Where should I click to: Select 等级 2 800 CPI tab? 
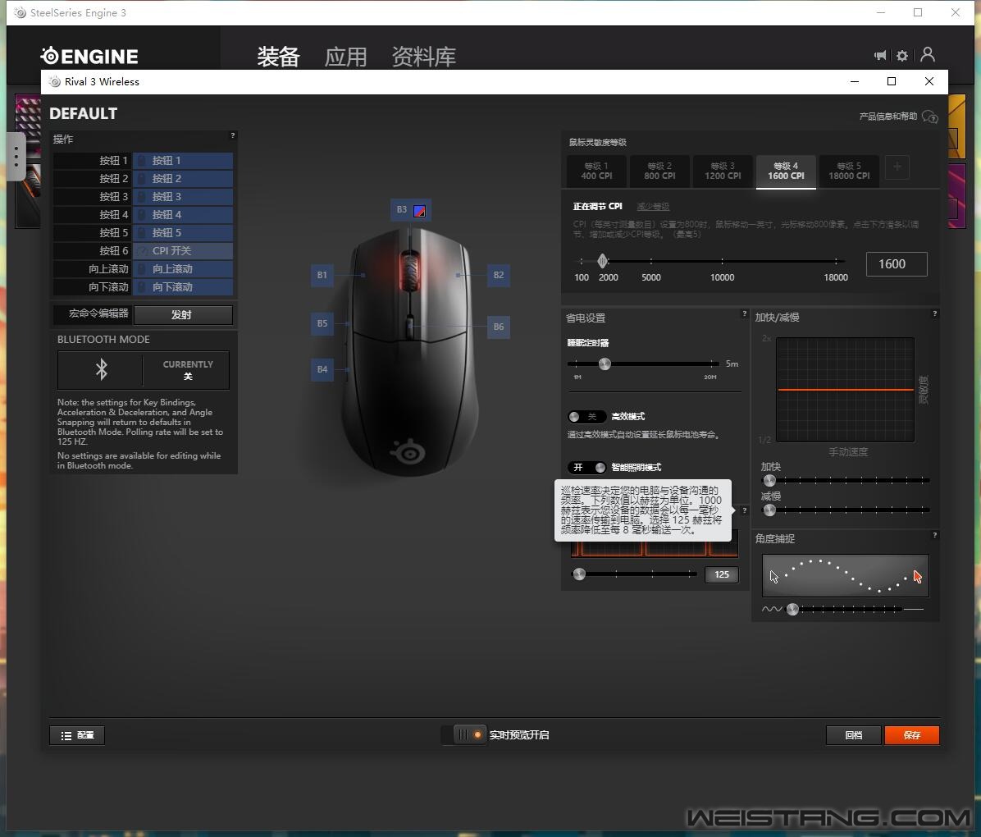660,171
